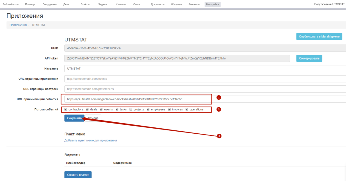Viewport: 346px width, 181px height.
Task: Select Рабочий стол in the top menu
Action: coord(10,4)
